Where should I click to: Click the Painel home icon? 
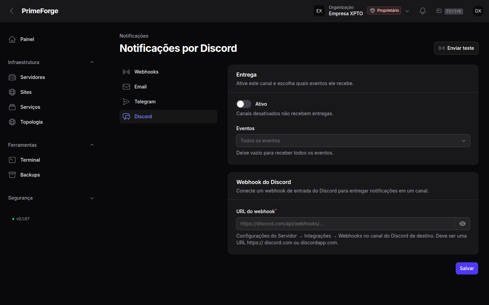coord(12,39)
